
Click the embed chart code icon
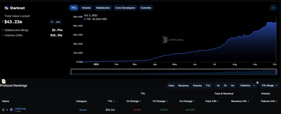[273, 8]
